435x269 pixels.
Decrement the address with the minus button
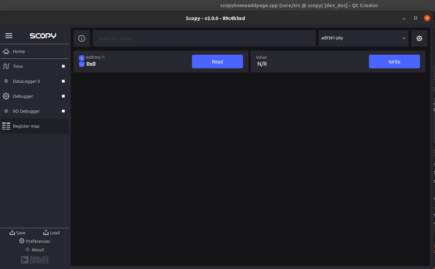pyautogui.click(x=82, y=64)
